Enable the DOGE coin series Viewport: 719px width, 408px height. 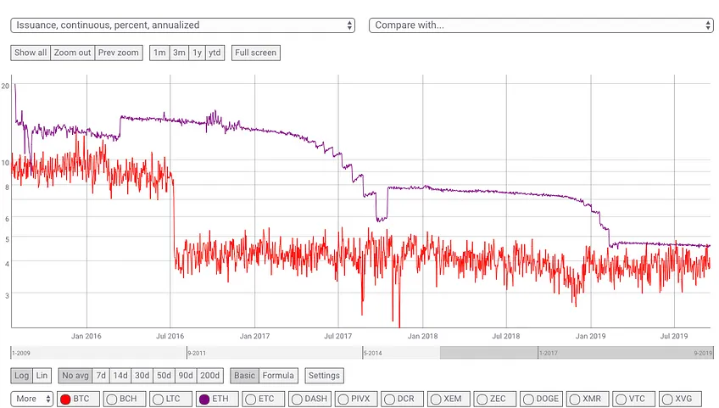(542, 399)
